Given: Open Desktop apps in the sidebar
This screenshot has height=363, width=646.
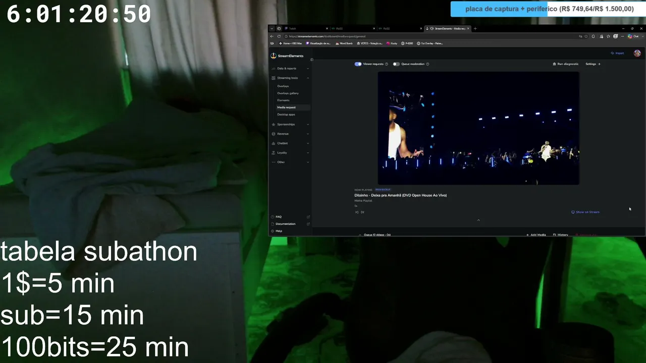Looking at the screenshot, I should pos(286,114).
